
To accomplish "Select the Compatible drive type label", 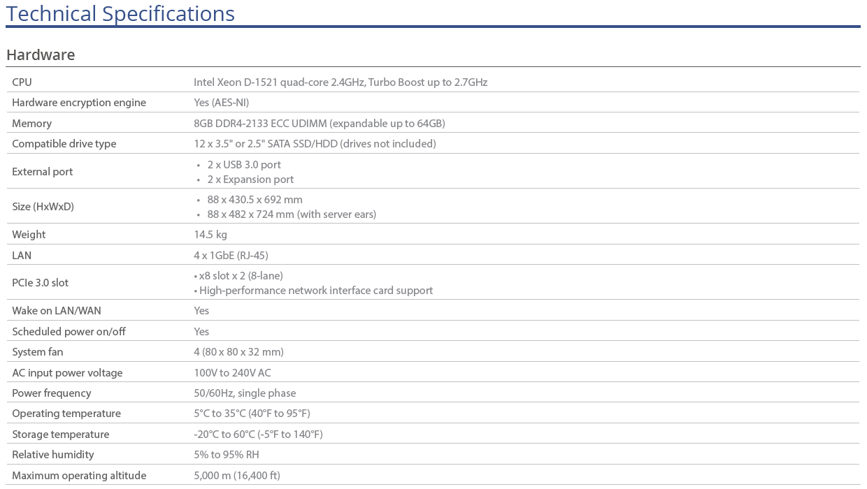I will (x=64, y=144).
